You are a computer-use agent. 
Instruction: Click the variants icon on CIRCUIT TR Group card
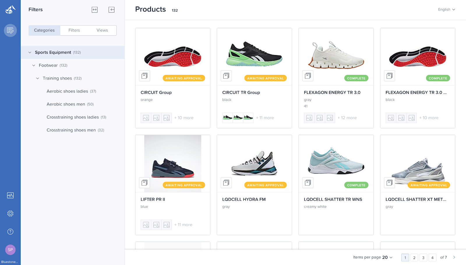click(x=226, y=76)
